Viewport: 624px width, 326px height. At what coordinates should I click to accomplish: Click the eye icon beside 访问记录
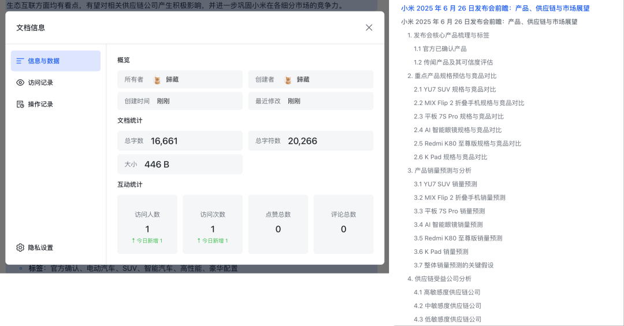coord(20,83)
